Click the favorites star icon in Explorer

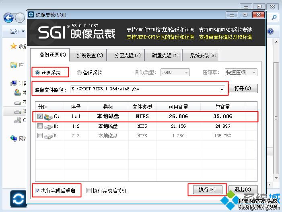[x=14, y=46]
